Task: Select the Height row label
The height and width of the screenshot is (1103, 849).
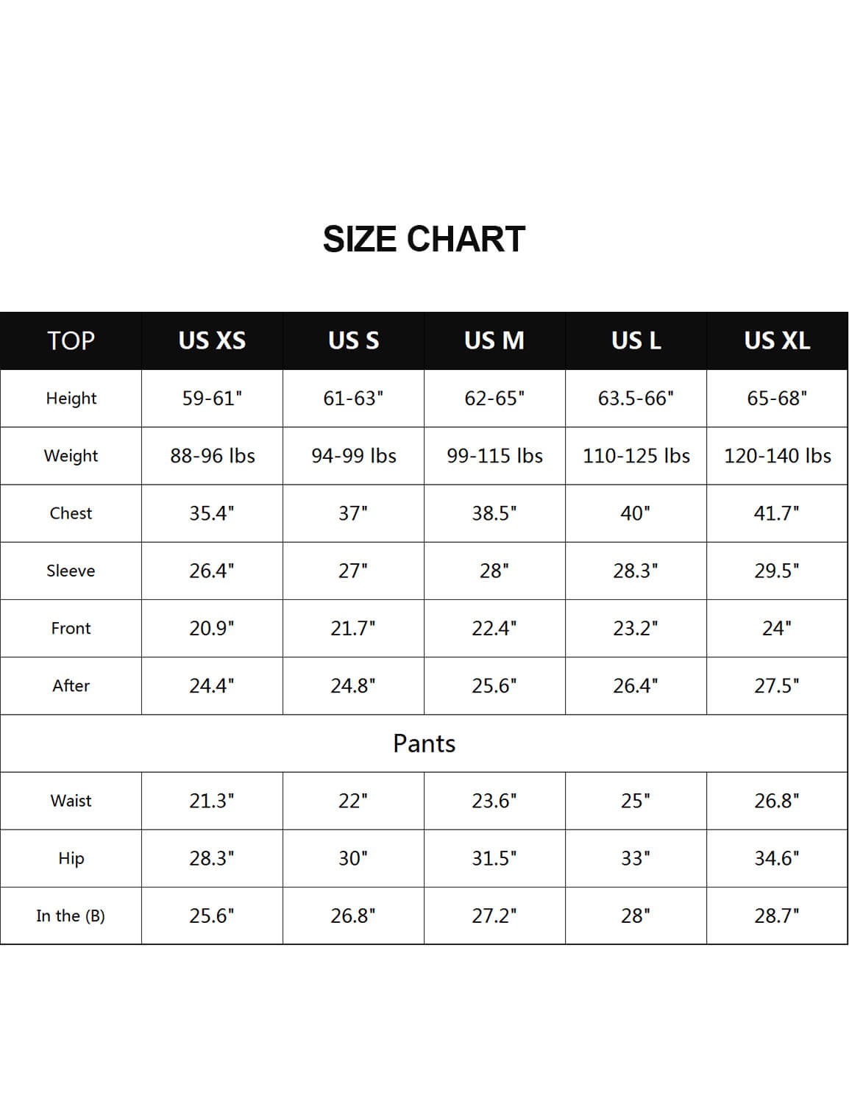Action: point(71,398)
